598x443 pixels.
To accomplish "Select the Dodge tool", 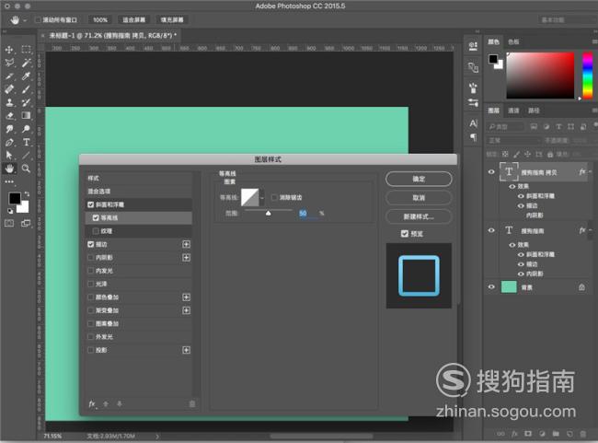I will tap(26, 129).
